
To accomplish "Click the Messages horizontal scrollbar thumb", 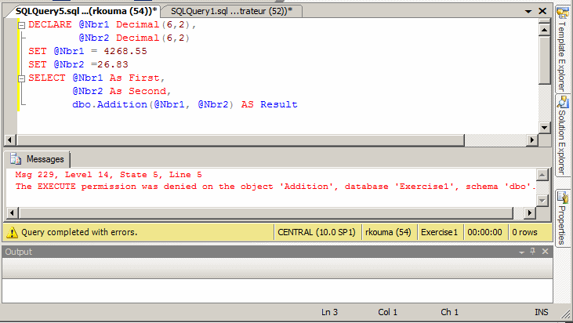I will pyautogui.click(x=266, y=212).
